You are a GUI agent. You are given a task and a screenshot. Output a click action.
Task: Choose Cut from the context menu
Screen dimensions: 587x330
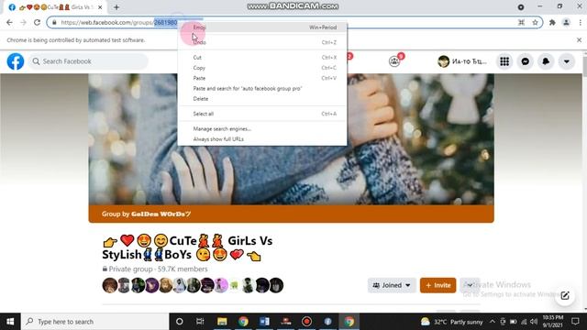coord(262,57)
